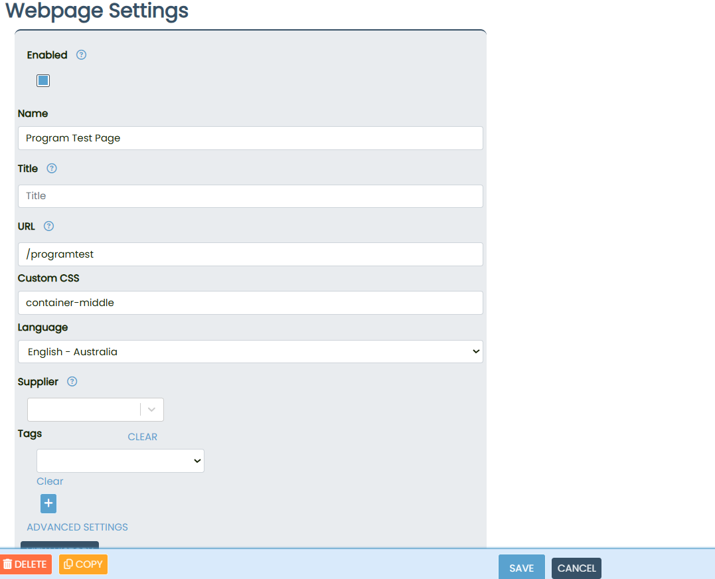Click the Clear link below the tags dropdown
This screenshot has width=715, height=579.
click(50, 481)
